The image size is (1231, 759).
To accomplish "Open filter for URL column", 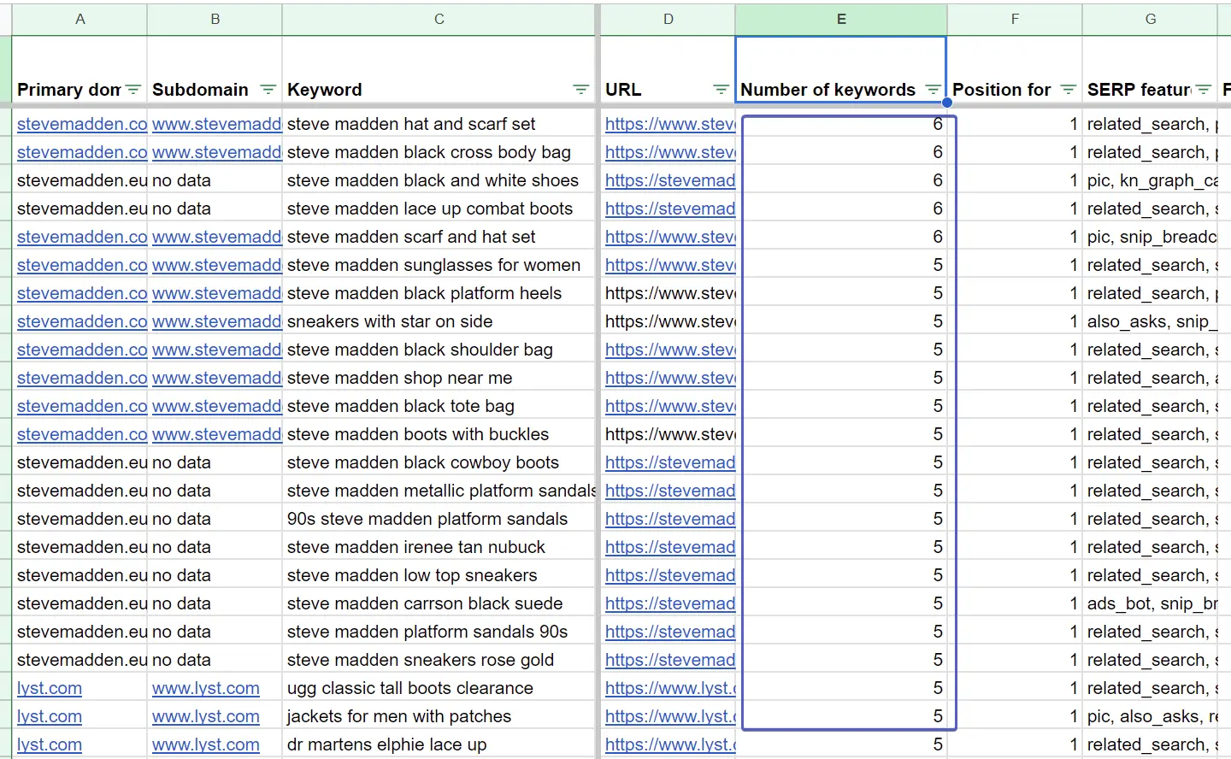I will 721,90.
